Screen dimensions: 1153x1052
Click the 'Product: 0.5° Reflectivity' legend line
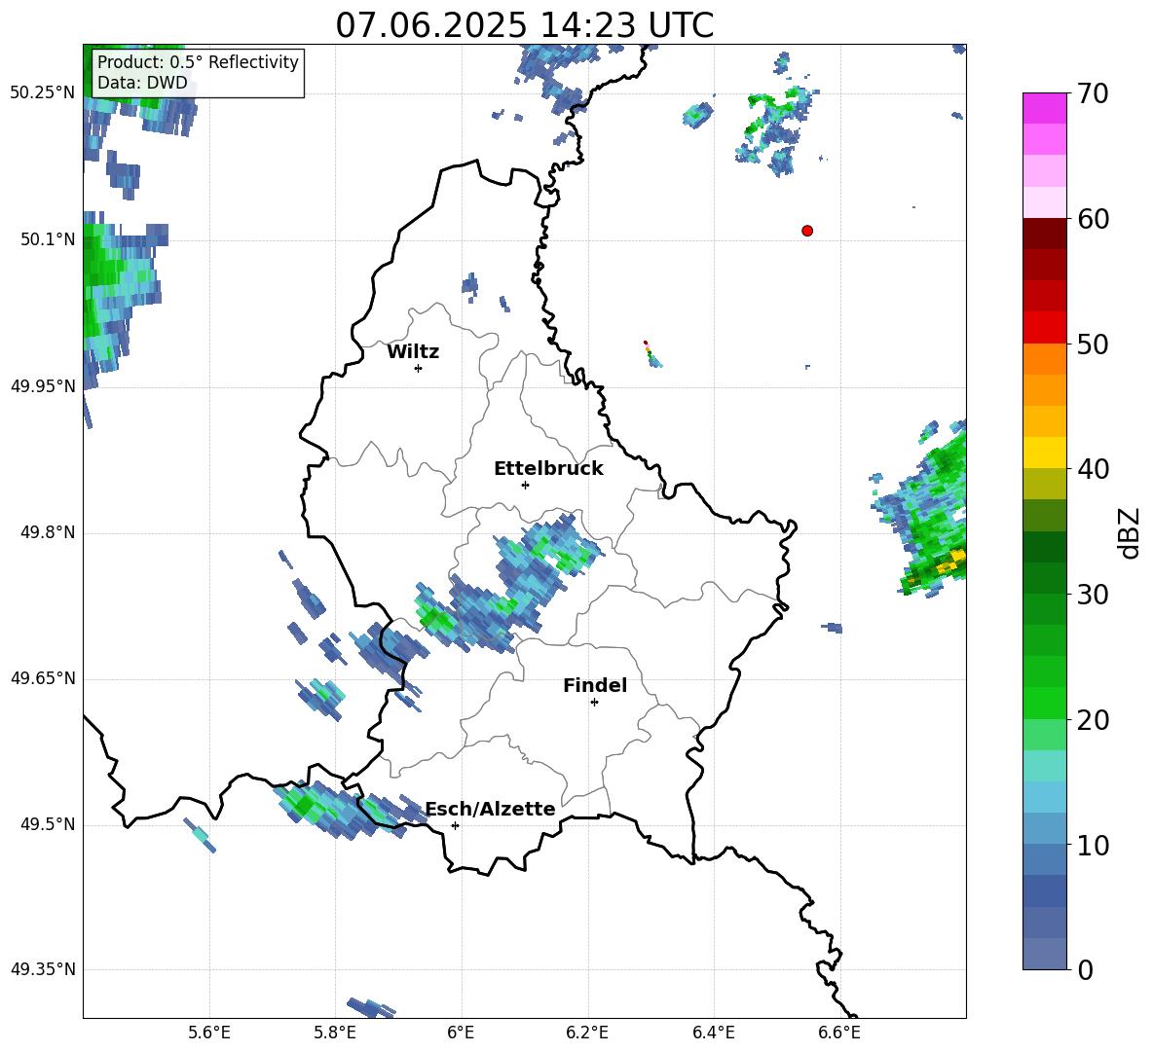tap(198, 62)
